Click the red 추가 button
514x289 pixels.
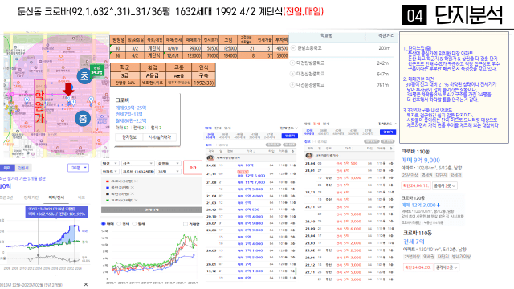(193, 168)
